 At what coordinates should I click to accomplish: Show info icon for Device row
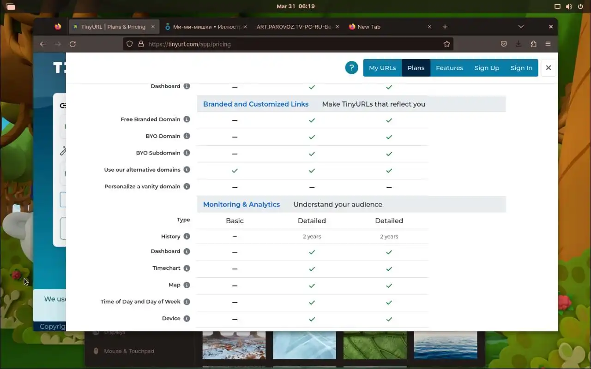[187, 318]
